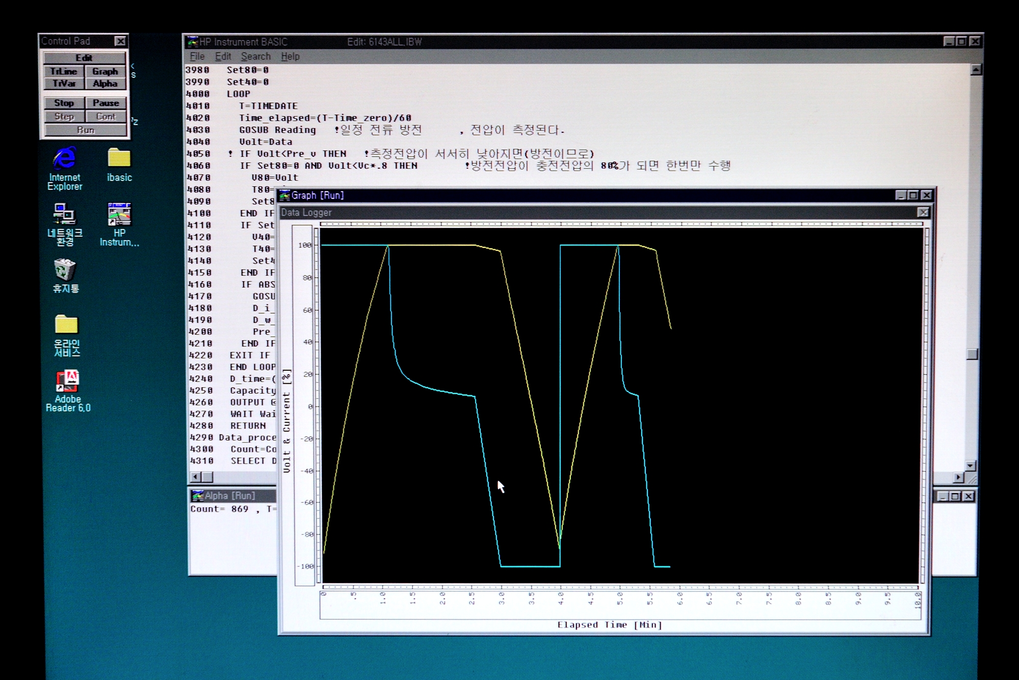Image resolution: width=1019 pixels, height=680 pixels.
Task: Open the recycle bin (휴지통) icon
Action: point(65,270)
